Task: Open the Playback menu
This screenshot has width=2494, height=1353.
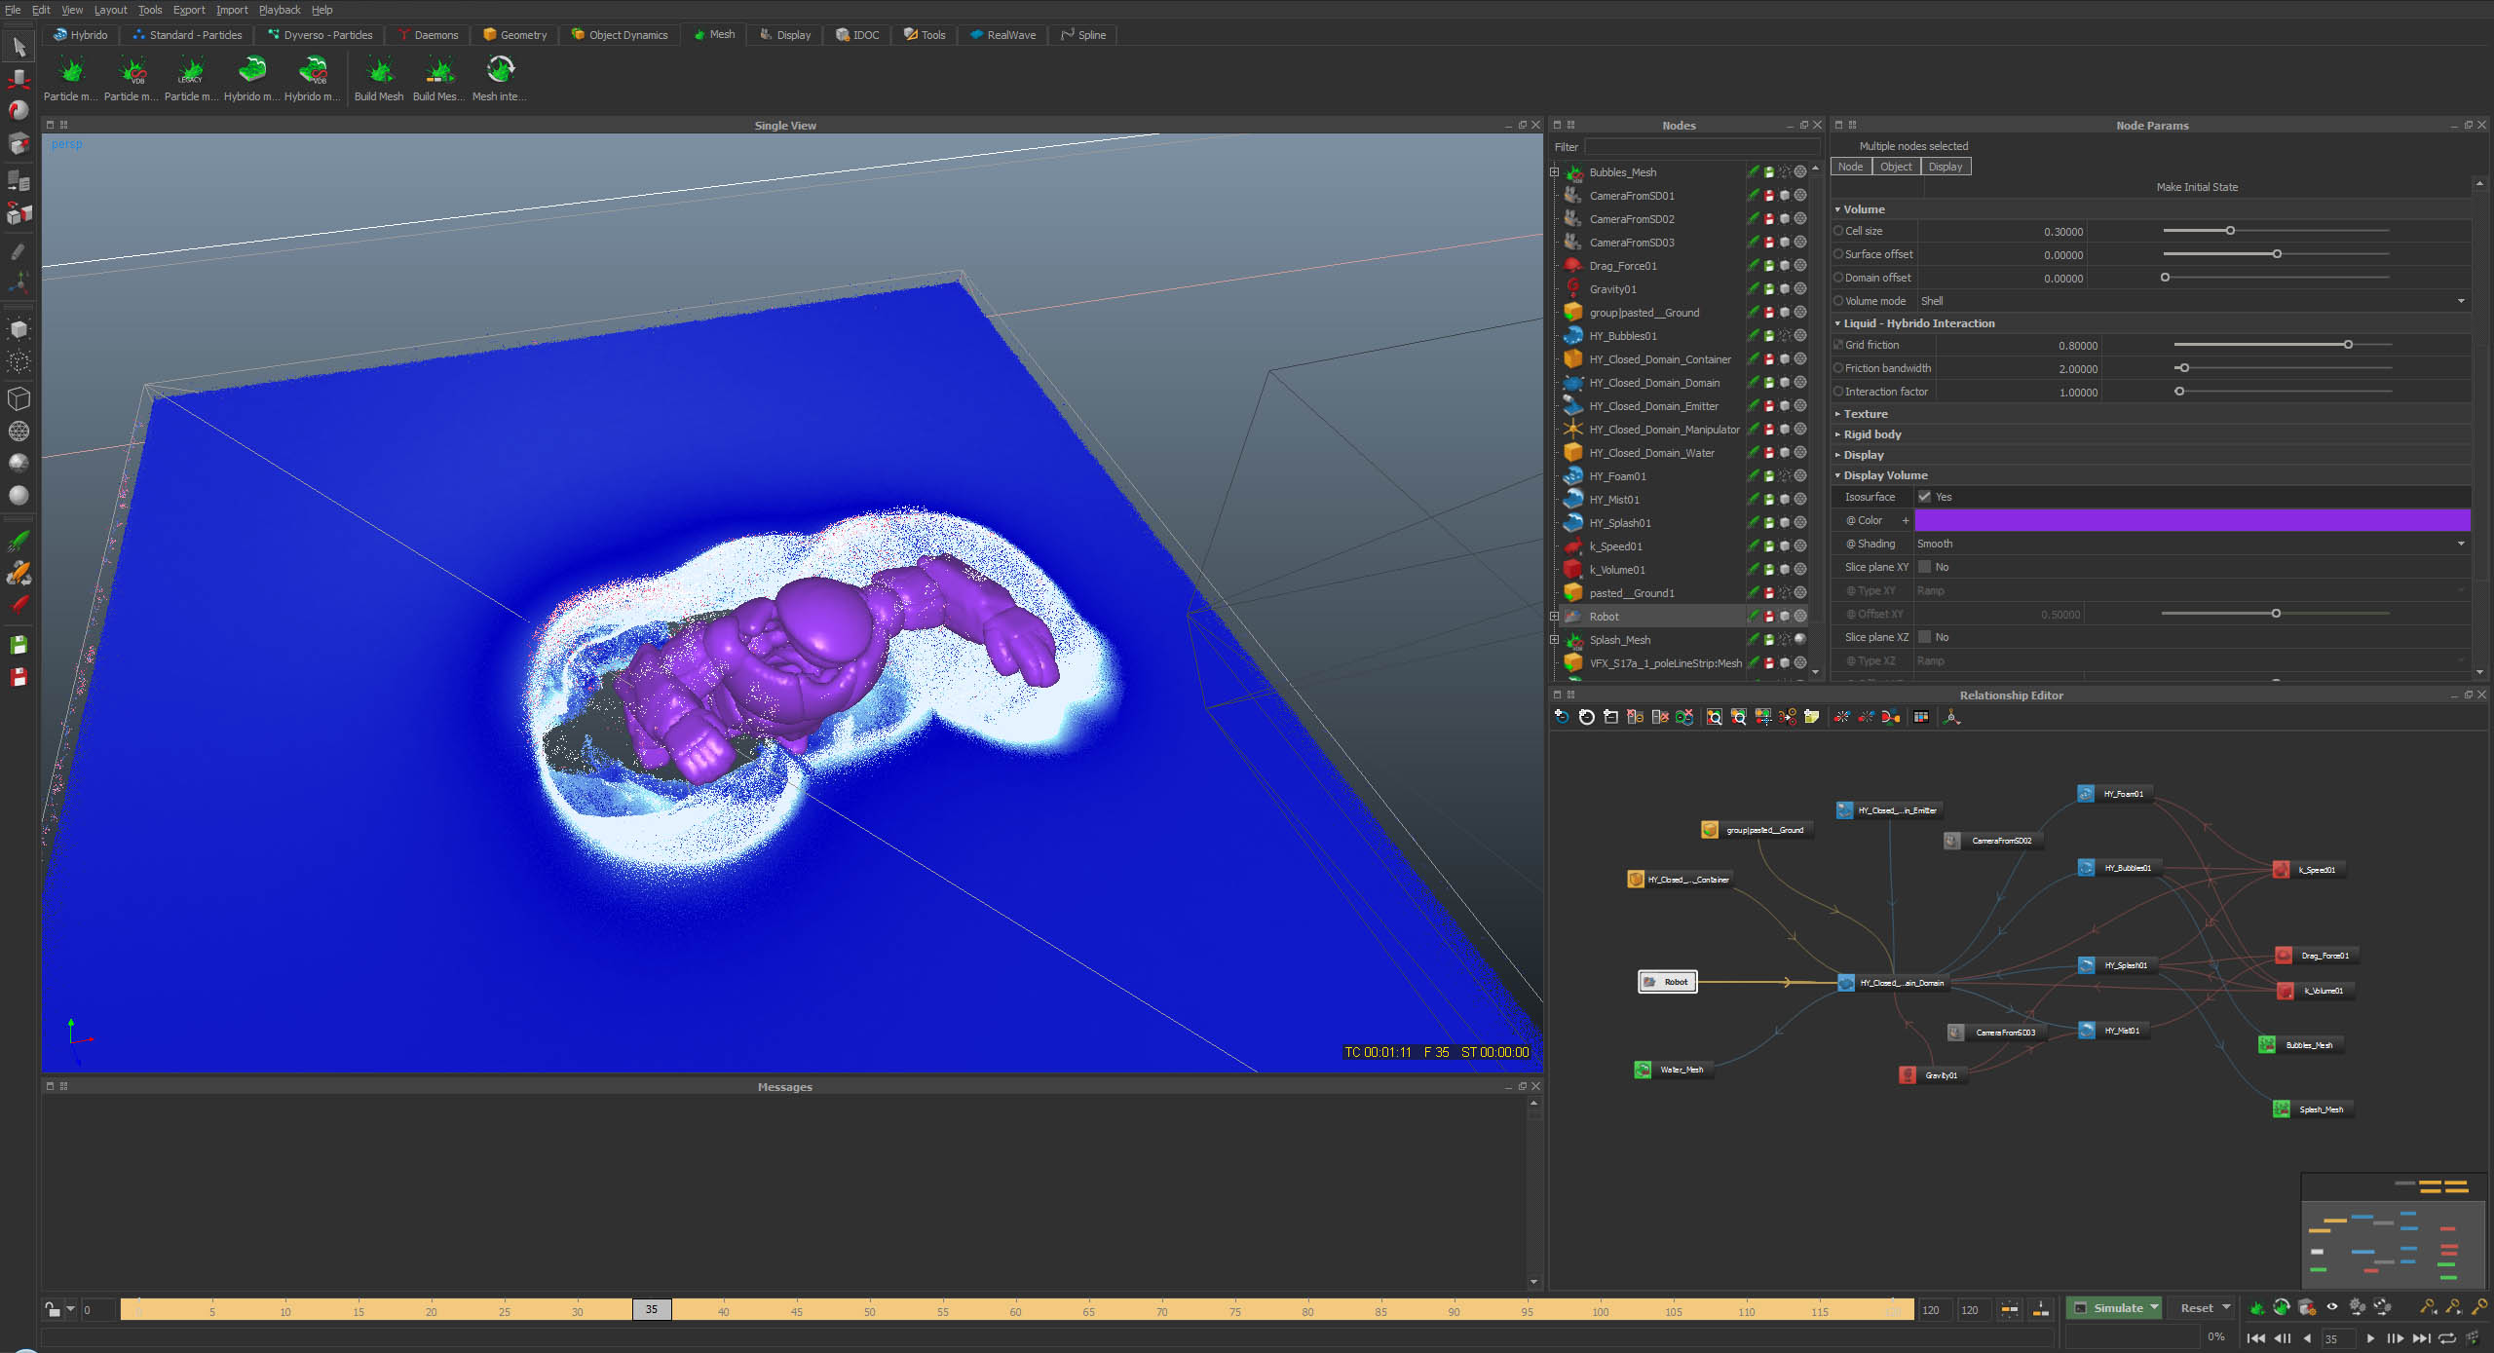Action: 279,10
